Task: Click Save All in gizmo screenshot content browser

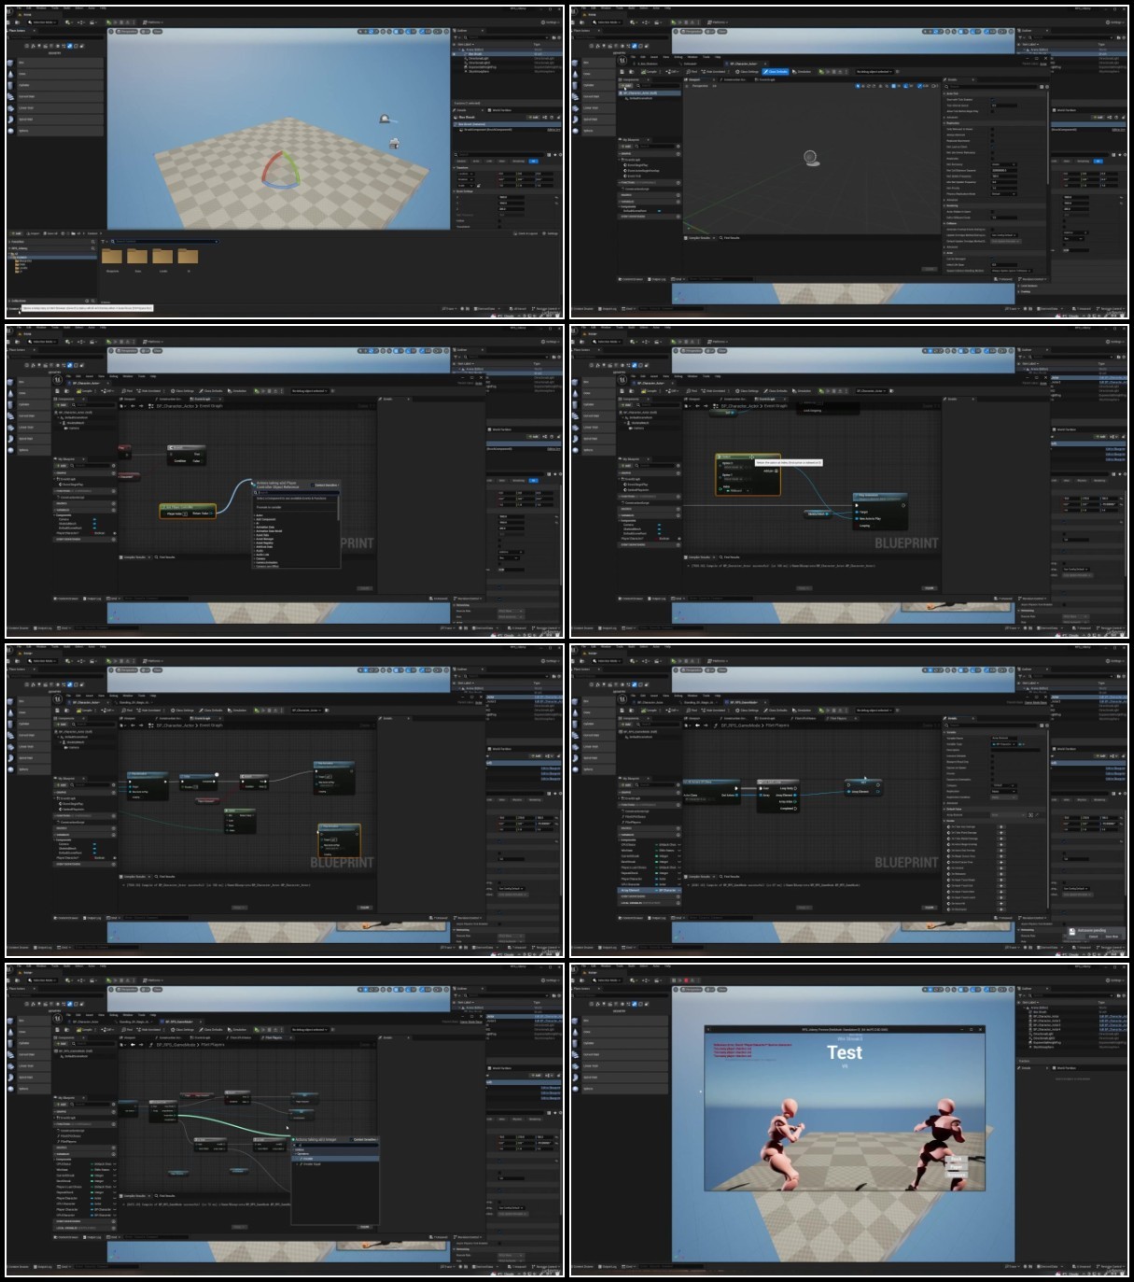Action: [50, 233]
